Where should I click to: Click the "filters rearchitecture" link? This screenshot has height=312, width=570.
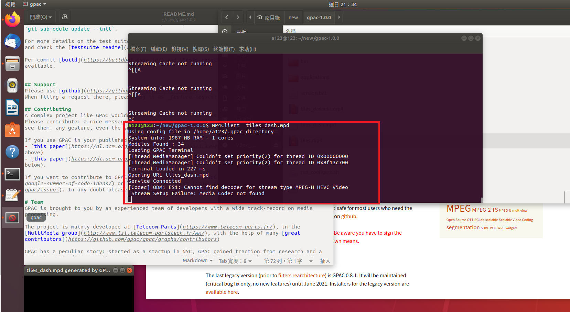pos(302,275)
